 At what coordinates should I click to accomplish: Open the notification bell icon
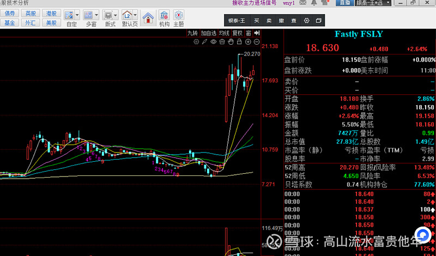point(314,3)
